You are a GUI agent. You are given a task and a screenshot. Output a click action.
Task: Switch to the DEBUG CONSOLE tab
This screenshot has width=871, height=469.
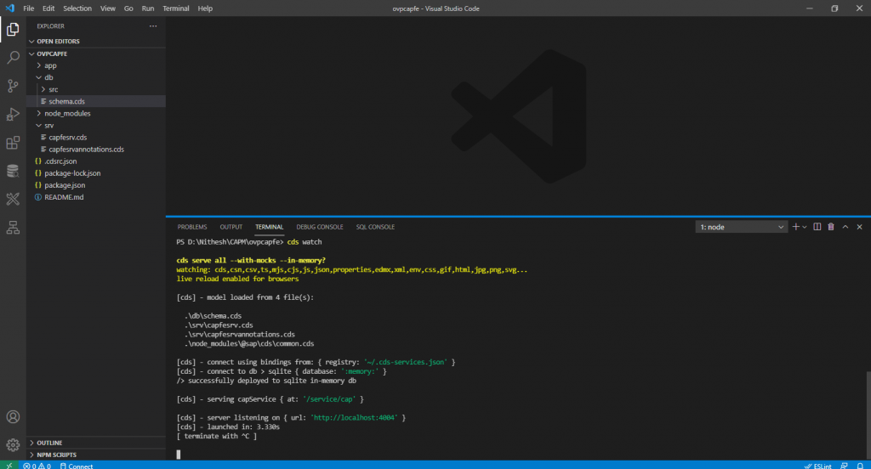[x=320, y=227]
